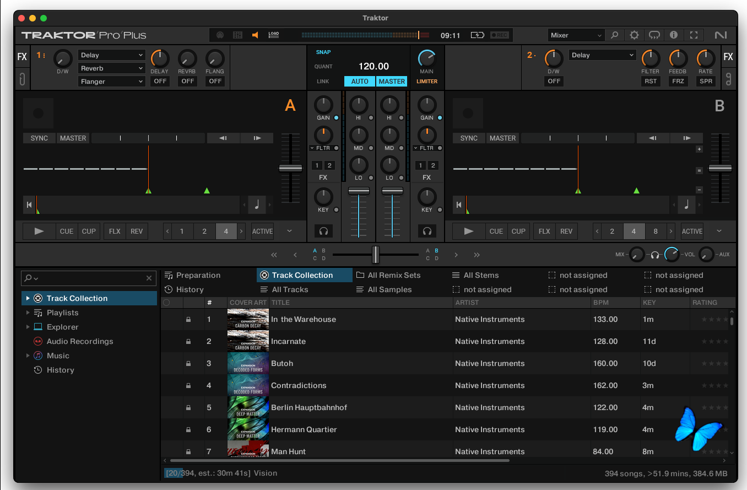Click Deck A tempo bend left button
The image size is (747, 490).
click(x=223, y=138)
